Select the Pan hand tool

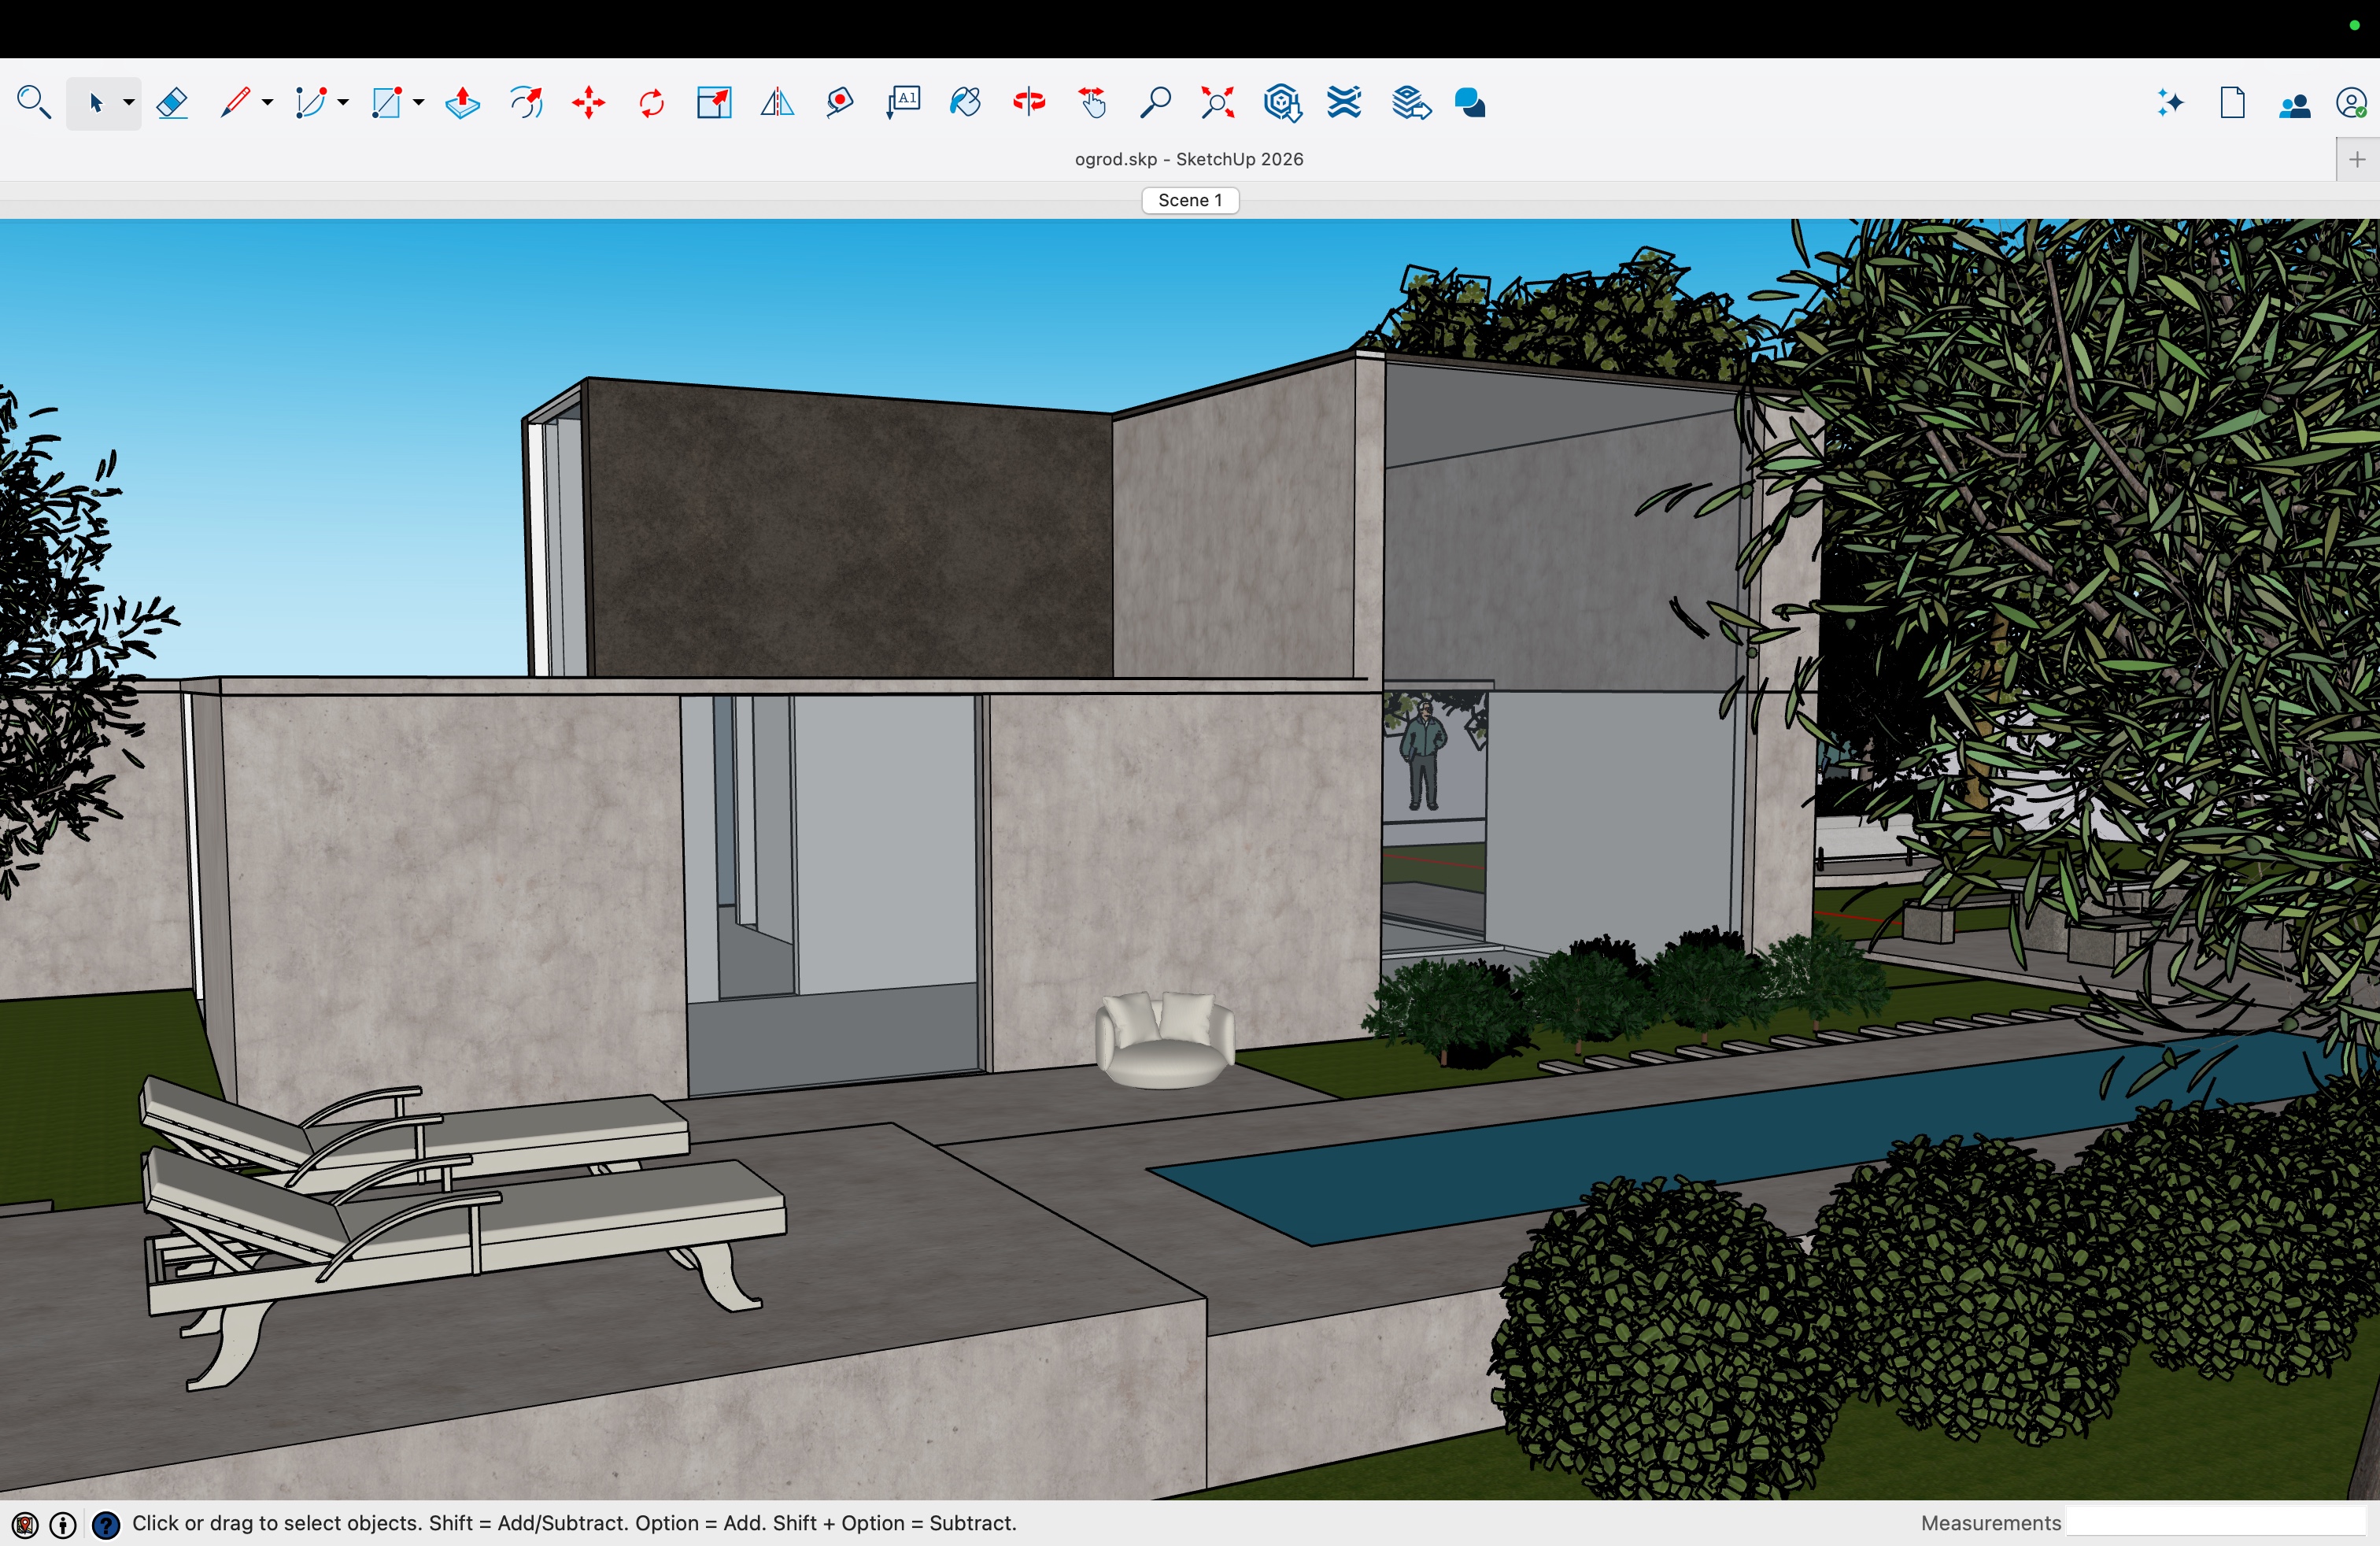1092,103
